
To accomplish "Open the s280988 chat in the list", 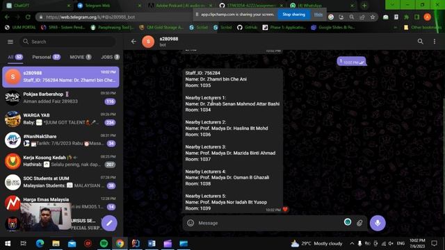I will (60, 77).
